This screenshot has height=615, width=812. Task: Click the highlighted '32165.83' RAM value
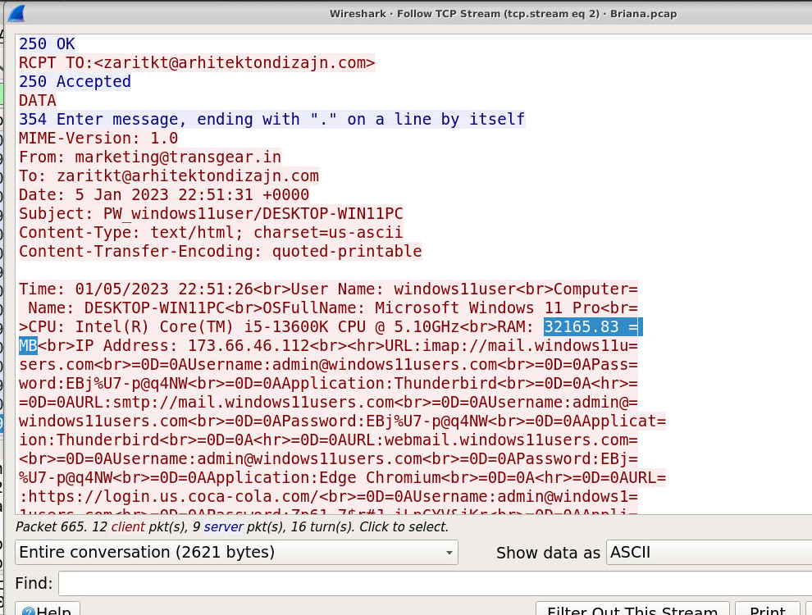click(x=581, y=326)
